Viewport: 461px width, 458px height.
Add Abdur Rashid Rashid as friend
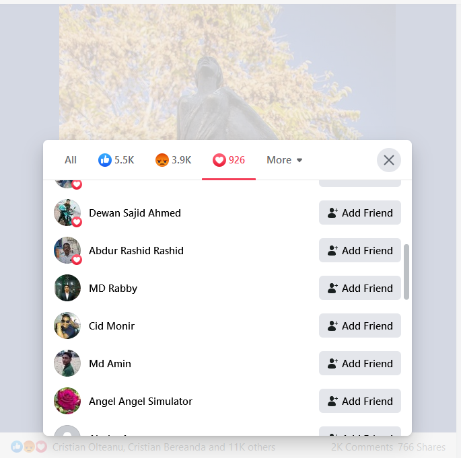coord(360,250)
